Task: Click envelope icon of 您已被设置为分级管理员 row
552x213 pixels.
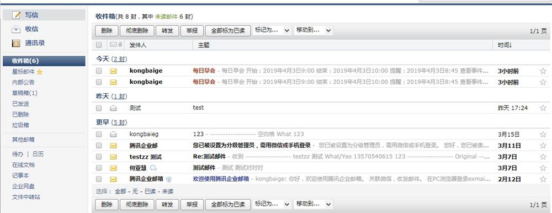Action: coord(113,146)
